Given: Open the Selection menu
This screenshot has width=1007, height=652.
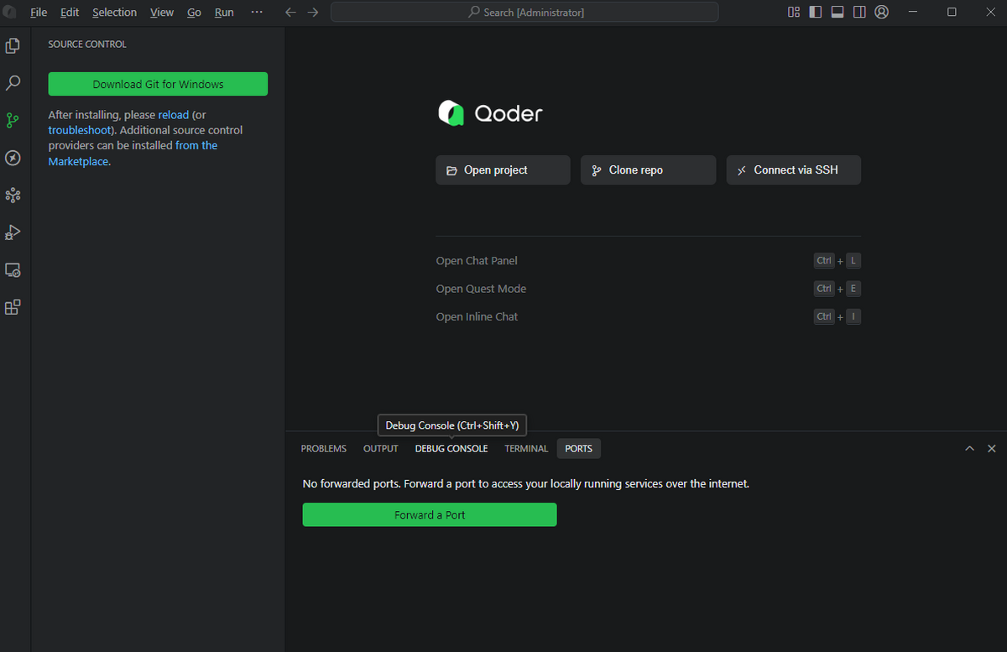Looking at the screenshot, I should click(114, 13).
